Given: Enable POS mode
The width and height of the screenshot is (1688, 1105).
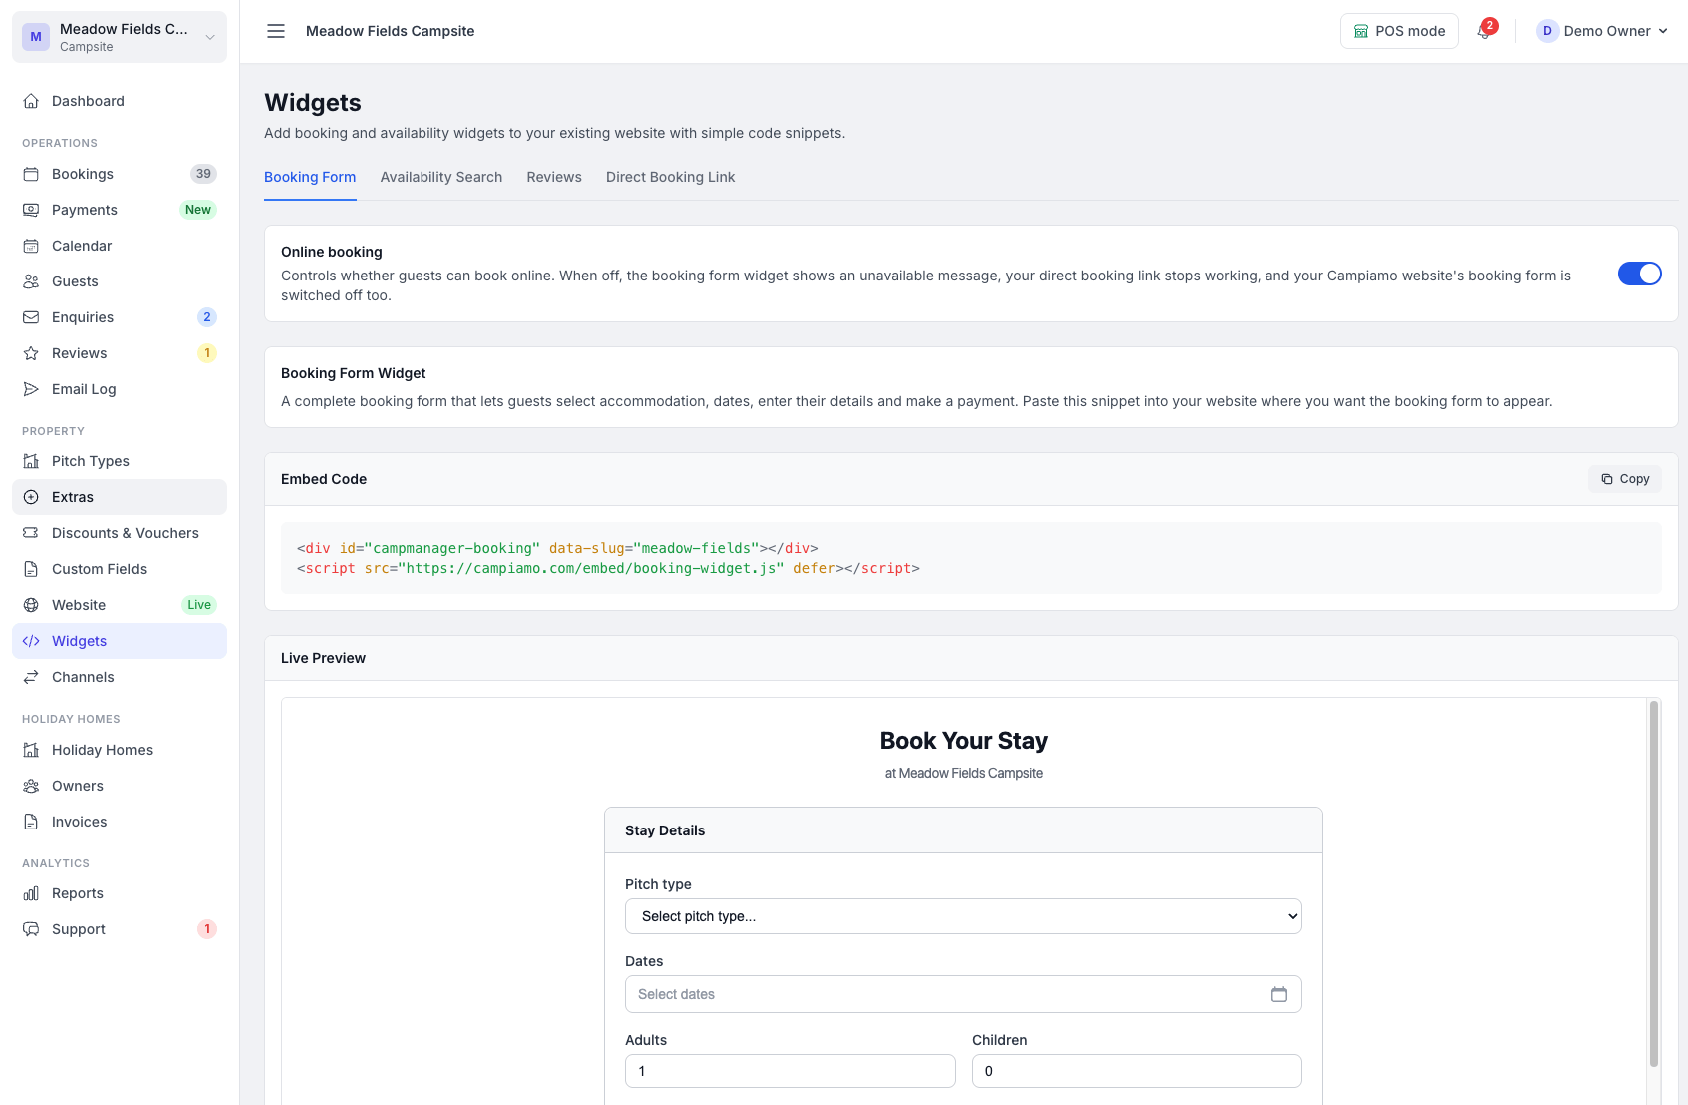Looking at the screenshot, I should [1399, 31].
